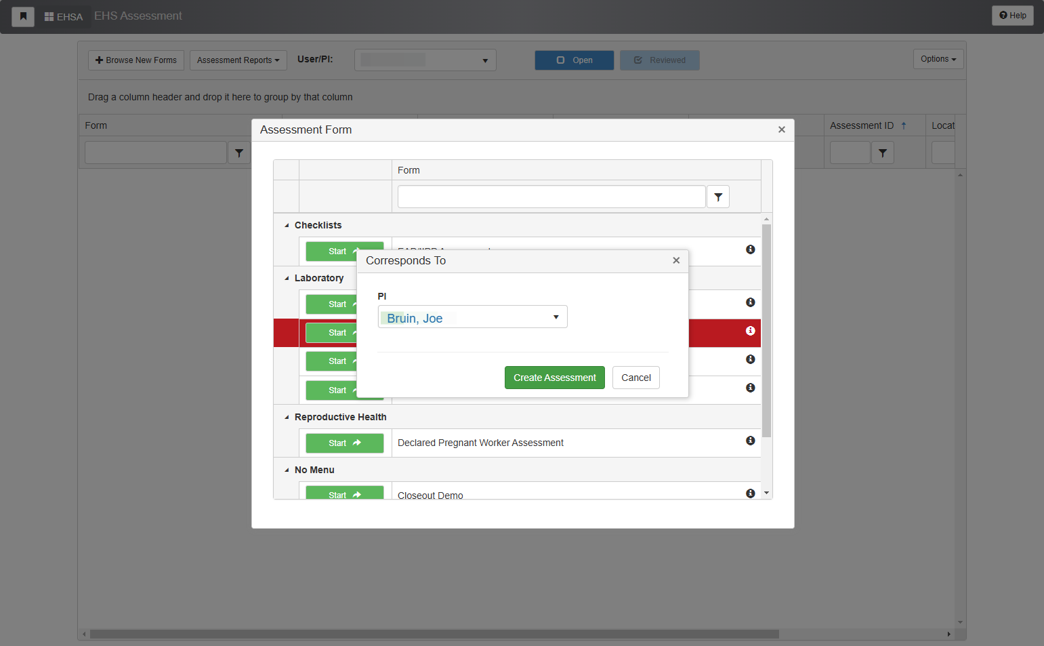This screenshot has width=1044, height=646.
Task: Click Create Assessment
Action: (555, 378)
